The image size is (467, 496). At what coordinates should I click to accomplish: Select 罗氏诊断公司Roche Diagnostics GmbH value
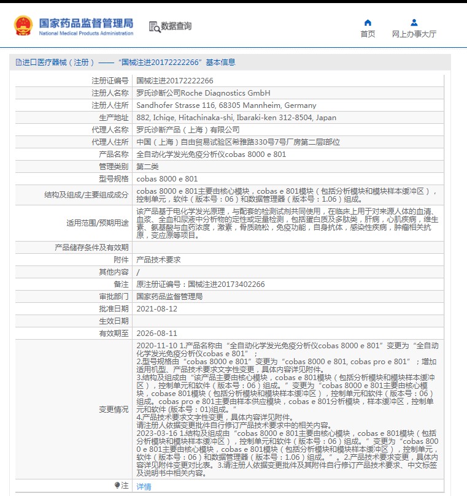pos(203,93)
